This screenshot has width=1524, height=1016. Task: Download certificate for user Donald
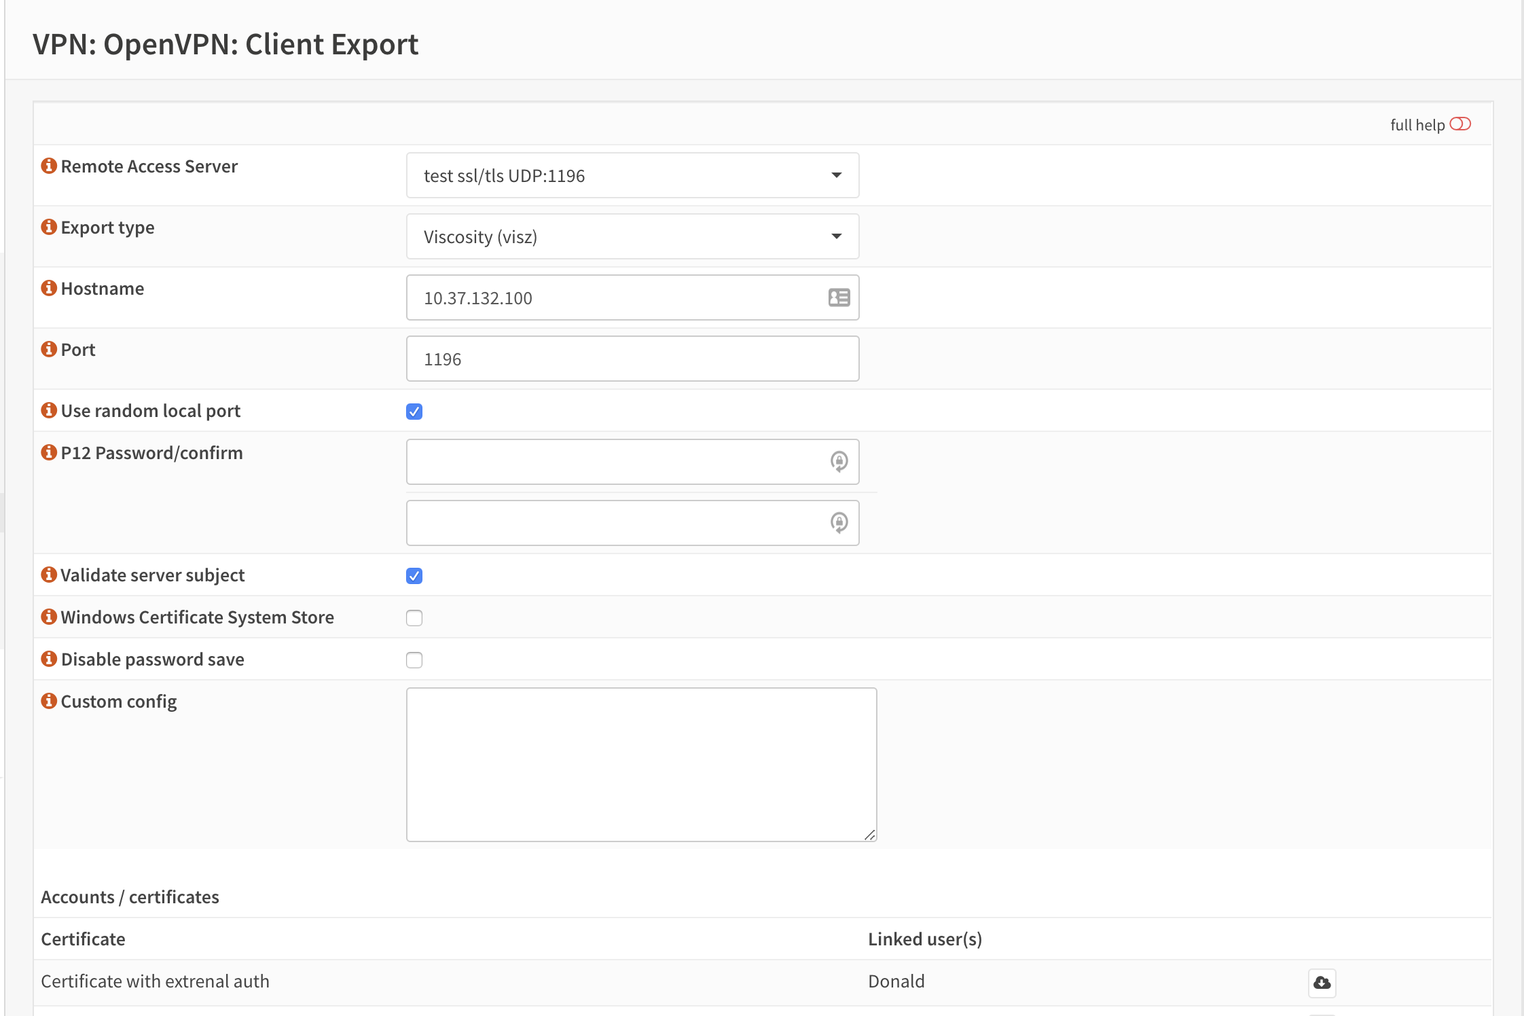[x=1322, y=983]
